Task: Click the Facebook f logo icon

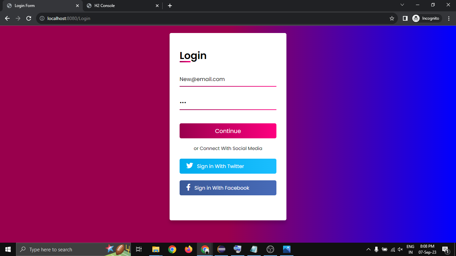Action: 188,187
